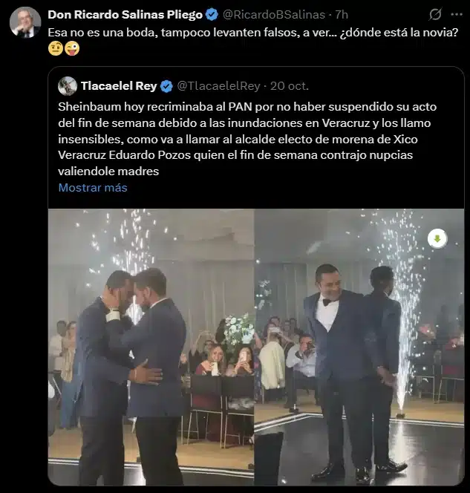Viewport: 470px width, 493px height.
Task: Click the raised-eyebrow emoji in the tweet
Action: coord(55,49)
